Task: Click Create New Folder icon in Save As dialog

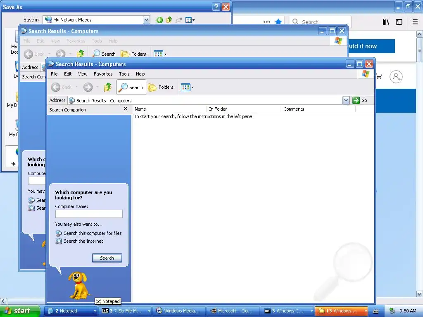Action: click(178, 20)
